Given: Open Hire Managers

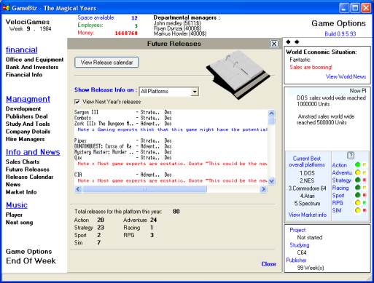Looking at the screenshot, I should point(25,139).
